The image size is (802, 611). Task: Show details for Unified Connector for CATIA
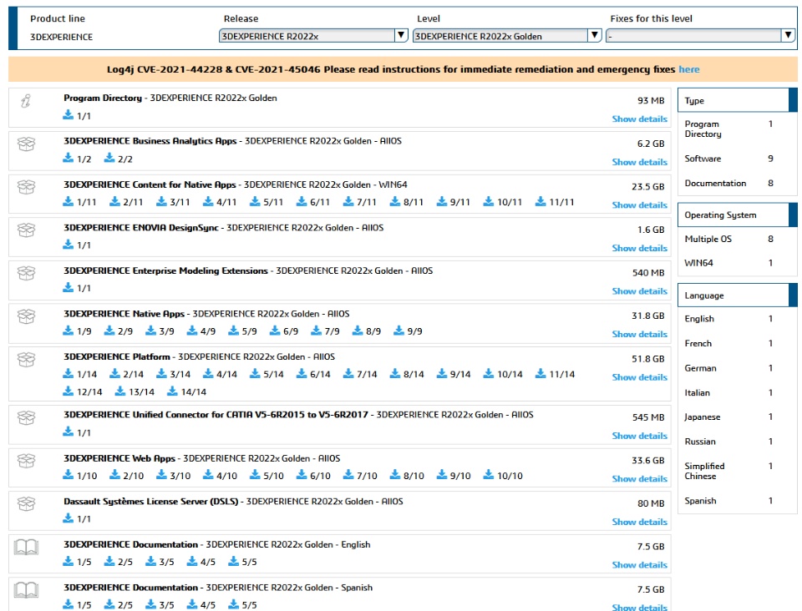(639, 436)
